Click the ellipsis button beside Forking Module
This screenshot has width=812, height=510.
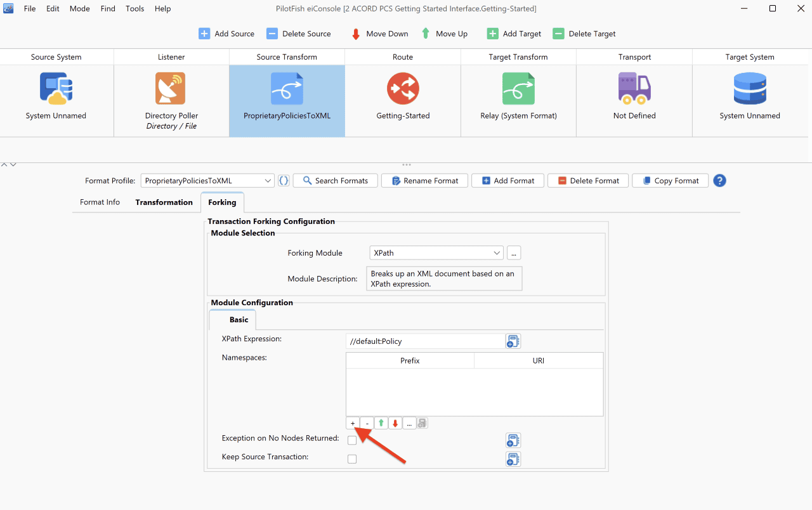(514, 252)
